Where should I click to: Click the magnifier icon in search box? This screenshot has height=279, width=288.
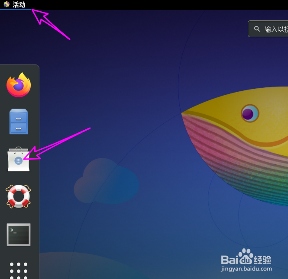(257, 29)
